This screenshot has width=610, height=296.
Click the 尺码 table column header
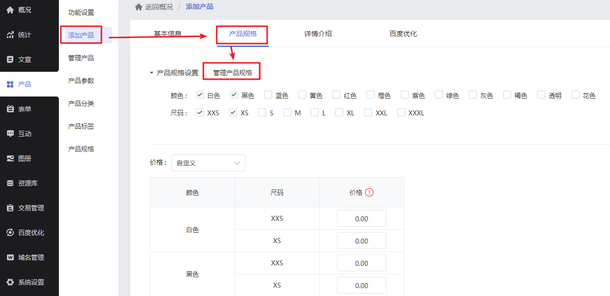pos(277,193)
